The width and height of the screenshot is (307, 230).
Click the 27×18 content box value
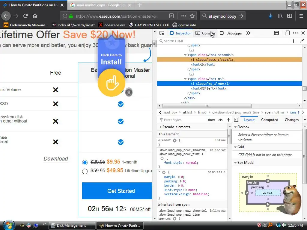268,193
